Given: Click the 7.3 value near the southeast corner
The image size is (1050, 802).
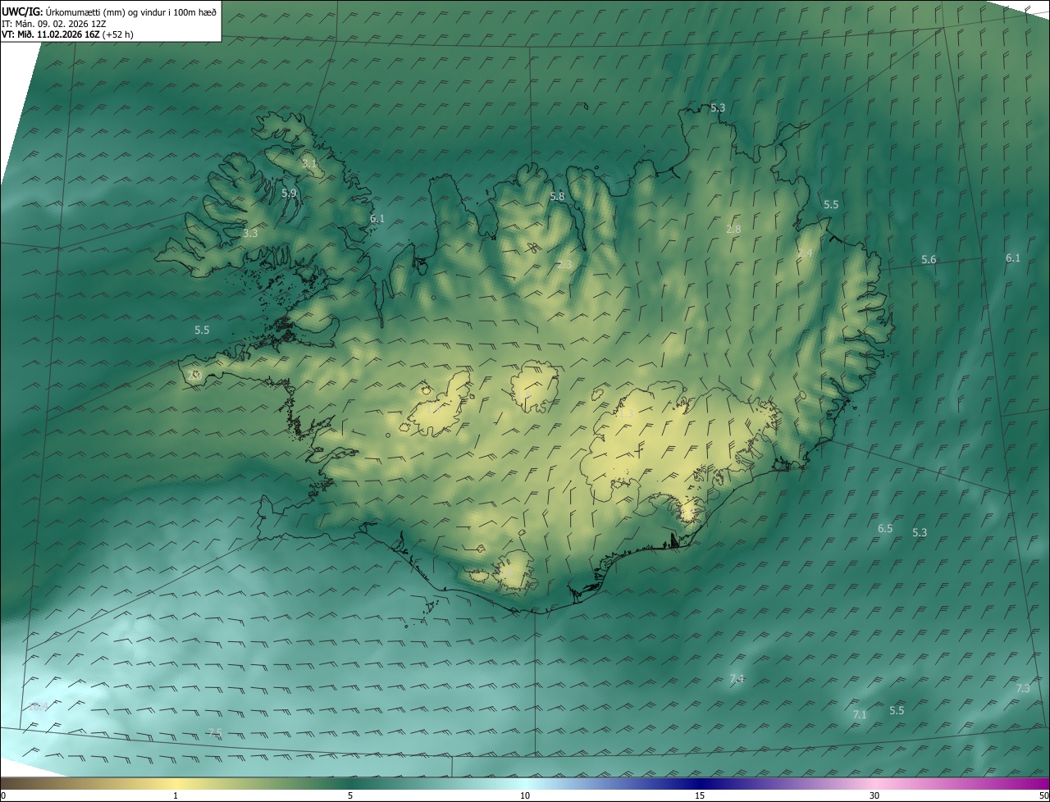Looking at the screenshot, I should (x=1023, y=688).
